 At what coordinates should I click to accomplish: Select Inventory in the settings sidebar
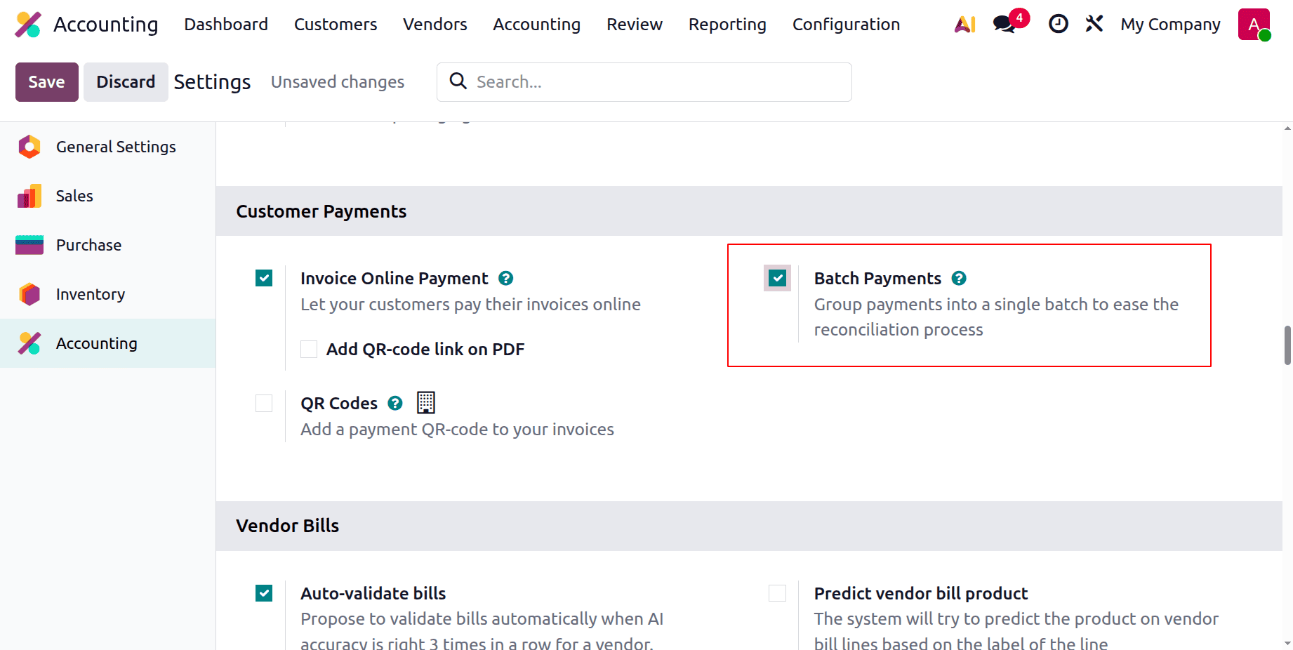(x=108, y=294)
